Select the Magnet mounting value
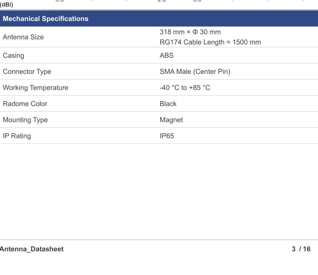This screenshot has width=318, height=275. tap(171, 120)
